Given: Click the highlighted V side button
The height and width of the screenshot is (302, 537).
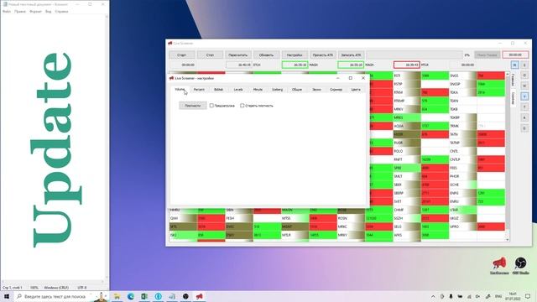Looking at the screenshot, I should point(524,96).
